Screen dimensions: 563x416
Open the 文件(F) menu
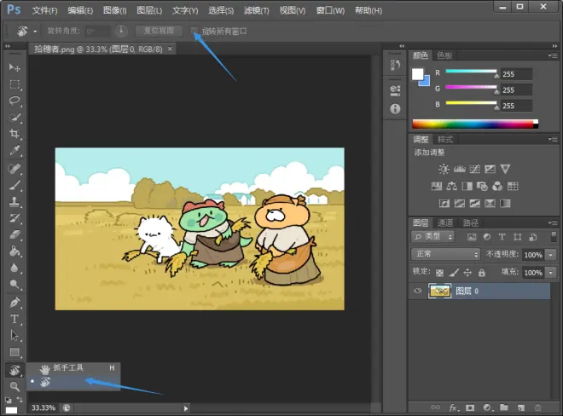point(44,10)
